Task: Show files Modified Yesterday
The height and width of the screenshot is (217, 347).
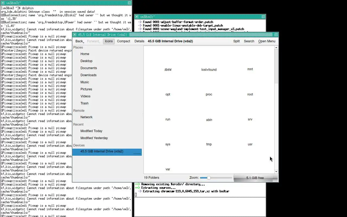Action: [x=107, y=138]
